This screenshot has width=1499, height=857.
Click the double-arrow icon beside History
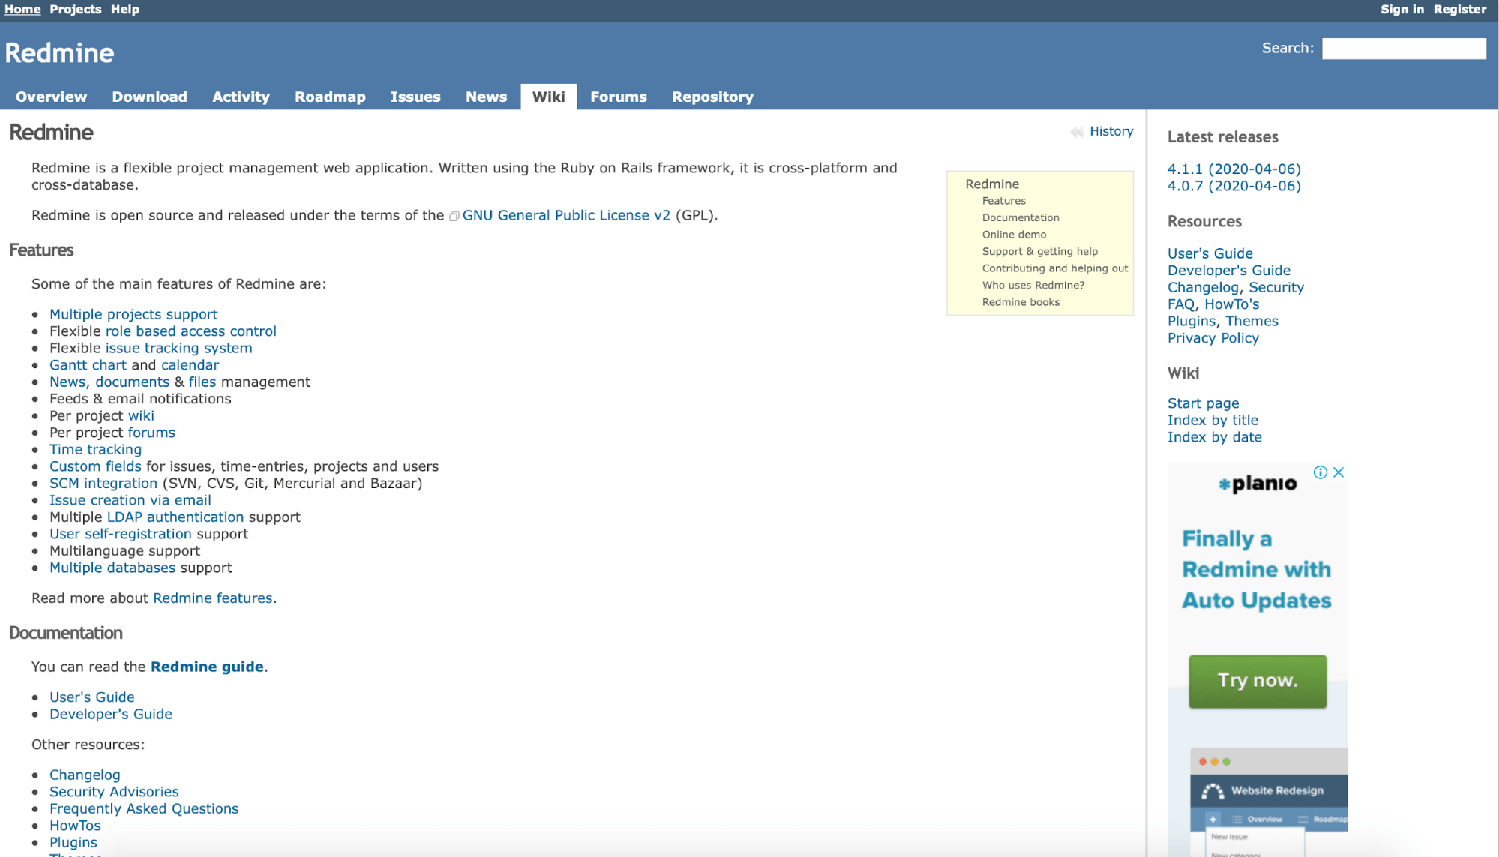pyautogui.click(x=1077, y=131)
